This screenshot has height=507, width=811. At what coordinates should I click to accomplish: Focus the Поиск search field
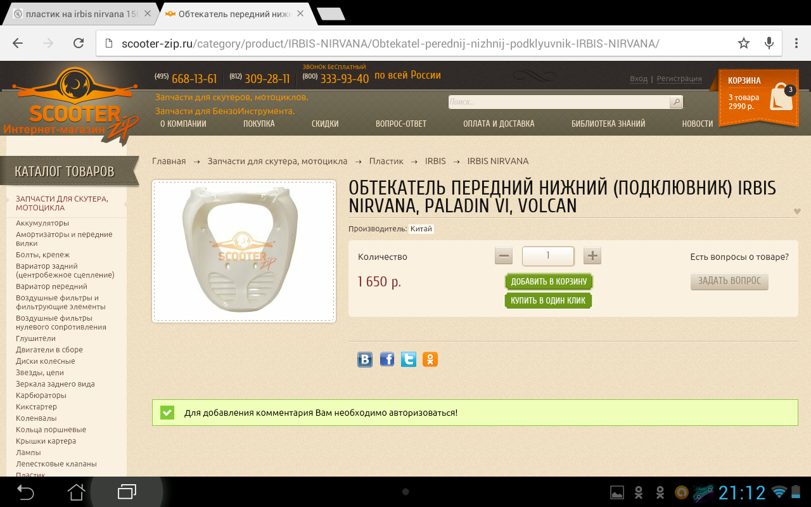pos(559,102)
